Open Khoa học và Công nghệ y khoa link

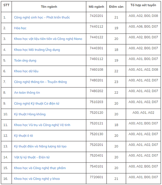(37, 179)
